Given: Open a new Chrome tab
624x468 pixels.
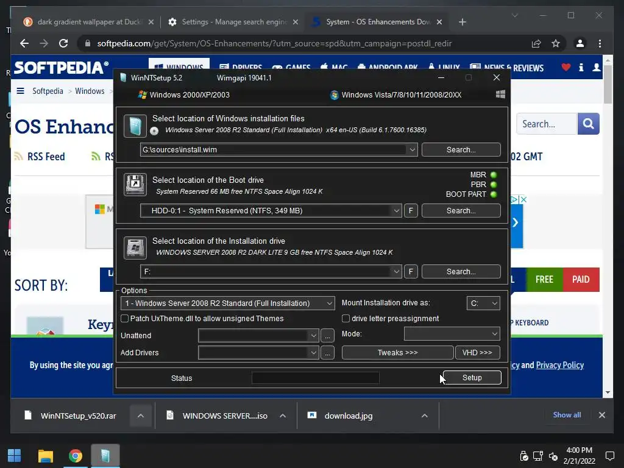Looking at the screenshot, I should pyautogui.click(x=462, y=22).
